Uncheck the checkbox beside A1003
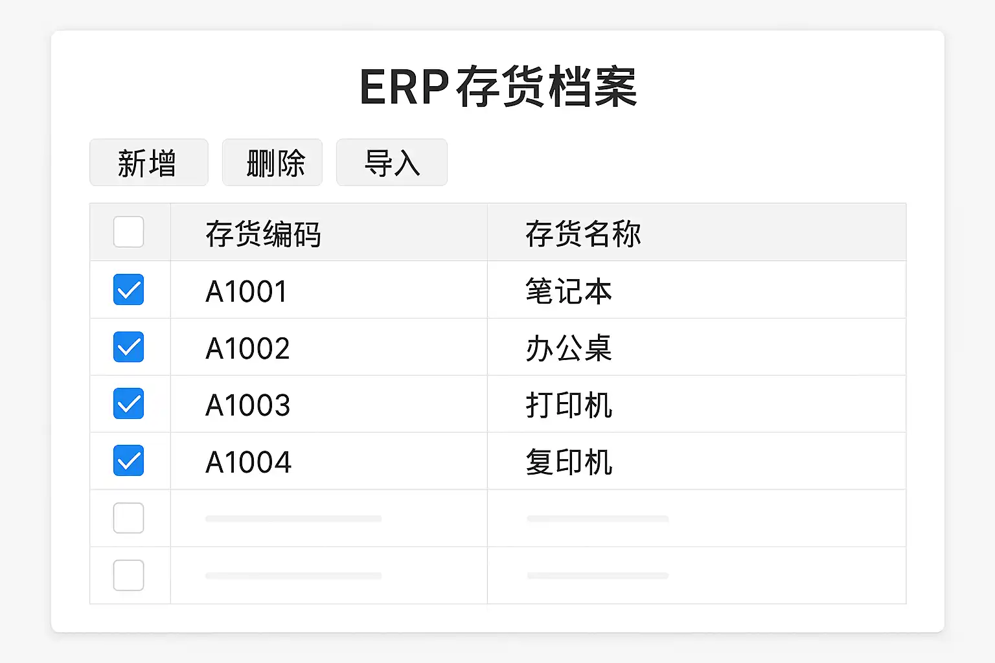The image size is (995, 663). click(128, 404)
